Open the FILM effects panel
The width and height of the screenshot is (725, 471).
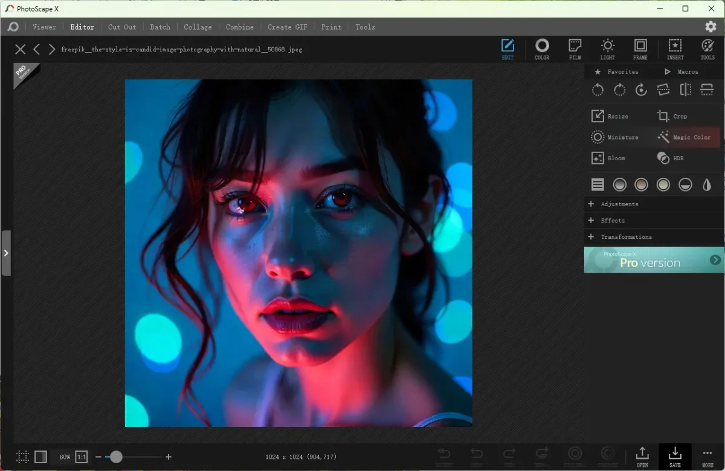575,50
